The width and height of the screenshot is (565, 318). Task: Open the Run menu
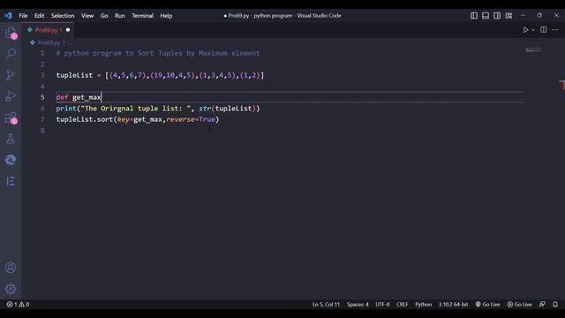click(x=120, y=16)
